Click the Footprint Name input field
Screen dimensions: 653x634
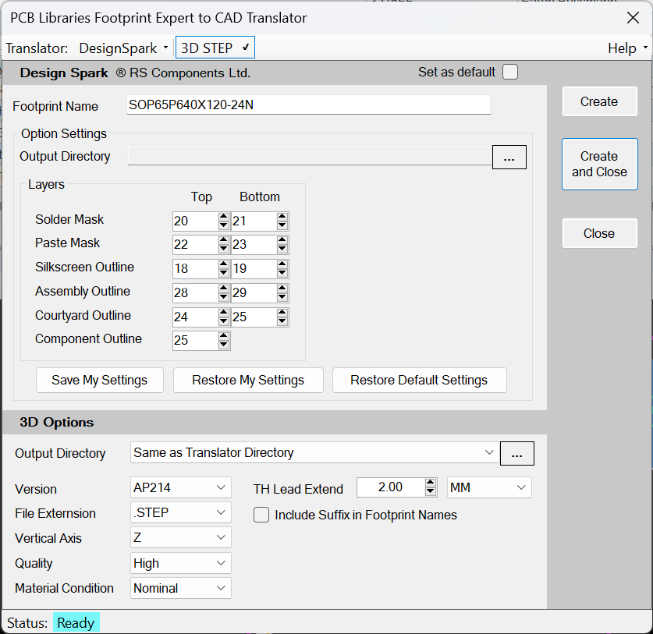[309, 105]
